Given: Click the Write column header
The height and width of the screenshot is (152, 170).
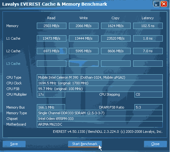Looking at the screenshot, I should coord(83,18).
